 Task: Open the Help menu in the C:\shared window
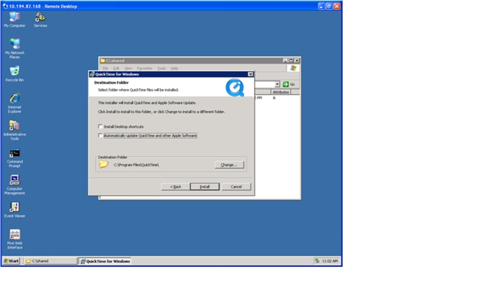[174, 69]
